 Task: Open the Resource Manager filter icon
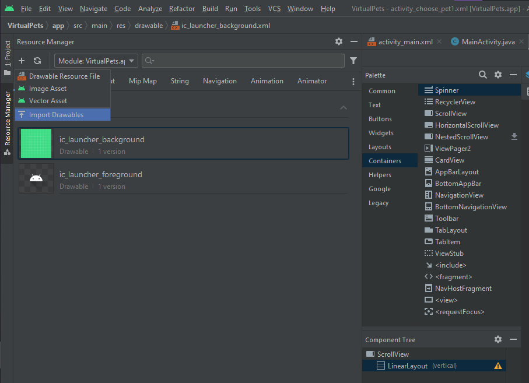click(x=353, y=61)
